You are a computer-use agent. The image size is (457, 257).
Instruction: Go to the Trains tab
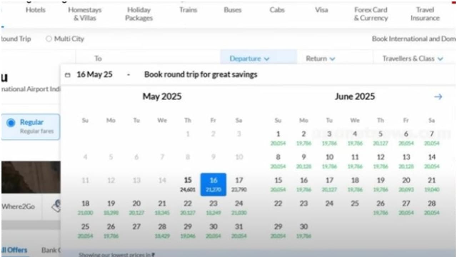click(188, 10)
